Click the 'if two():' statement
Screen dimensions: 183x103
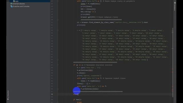[77, 100]
